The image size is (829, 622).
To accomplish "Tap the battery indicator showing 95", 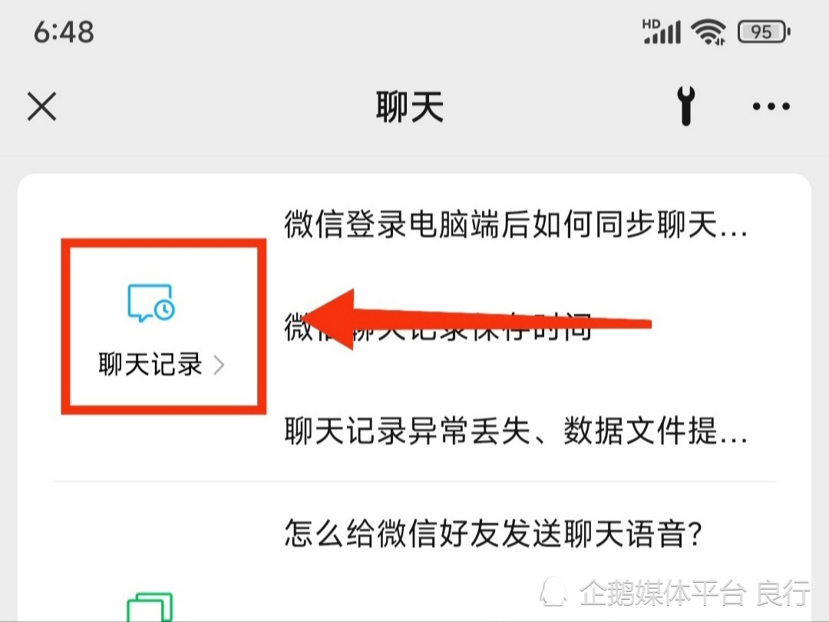I will point(764,31).
